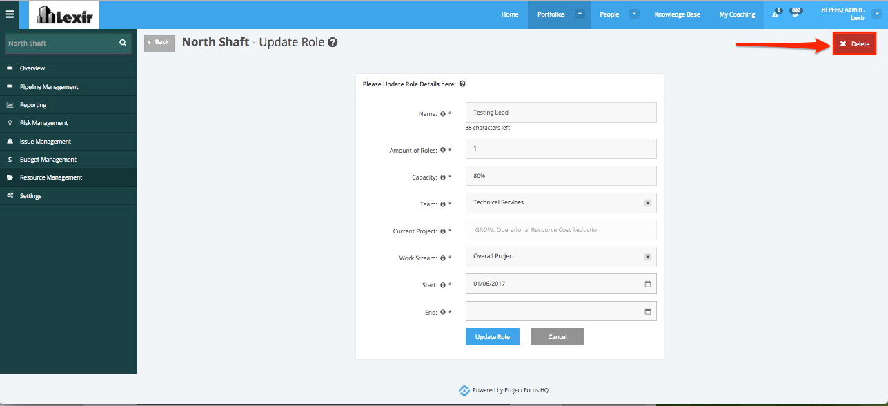The width and height of the screenshot is (888, 406).
Task: Open Work Stream dropdown showing Overall Project
Action: tap(561, 256)
